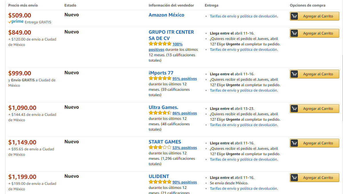View iMports 77 95% positivos ratings
Viewport: 343px width, 194px height.
click(185, 79)
